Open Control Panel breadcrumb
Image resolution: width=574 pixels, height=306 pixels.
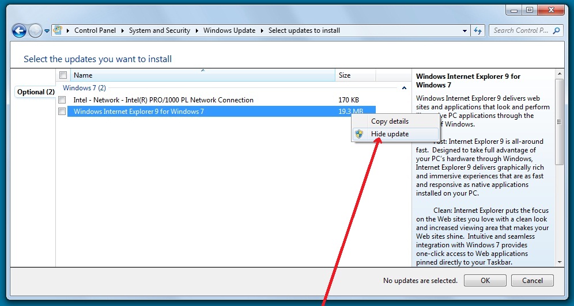click(x=95, y=30)
